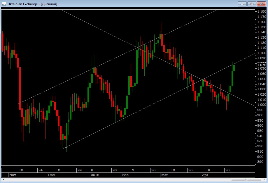Click the 1 020 price axis label

point(262,94)
